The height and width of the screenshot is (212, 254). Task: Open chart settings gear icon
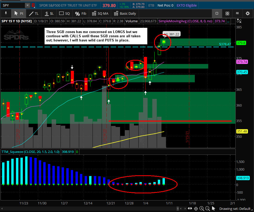247,13
